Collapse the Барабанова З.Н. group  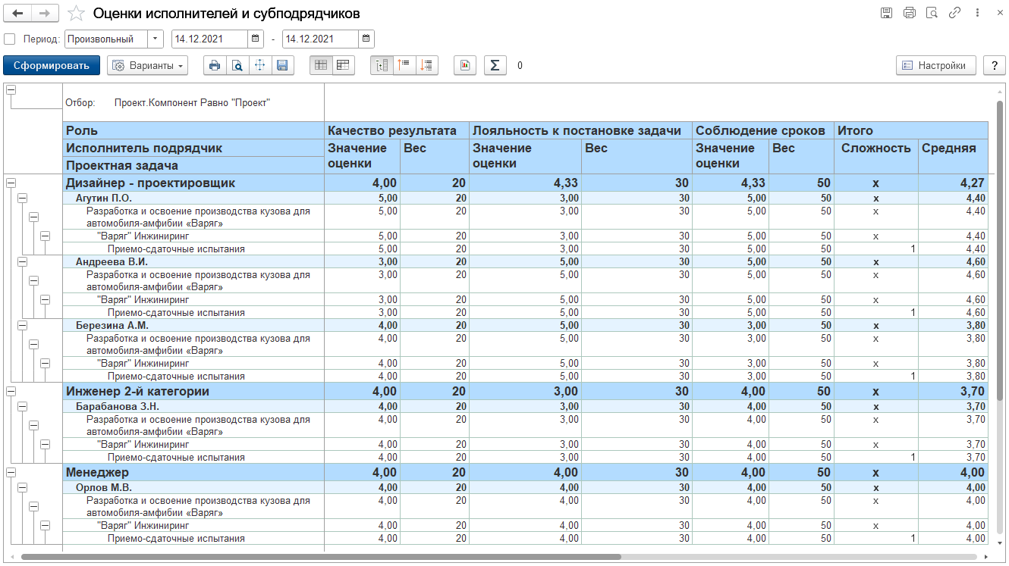22,406
